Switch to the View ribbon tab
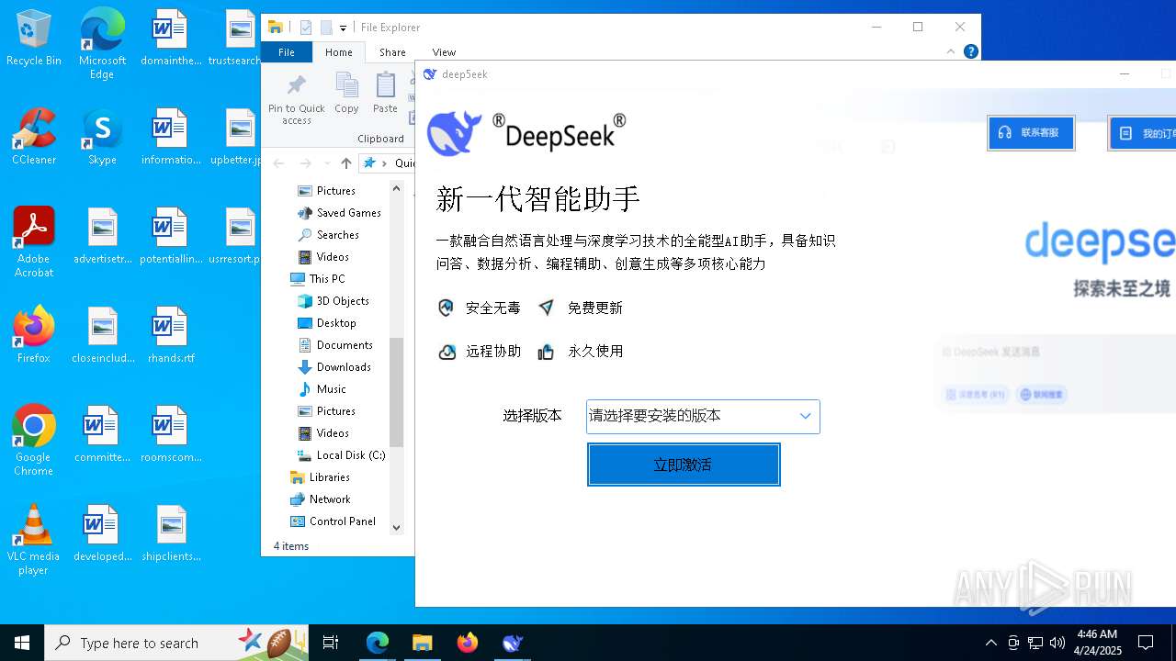1176x661 pixels. coord(444,52)
